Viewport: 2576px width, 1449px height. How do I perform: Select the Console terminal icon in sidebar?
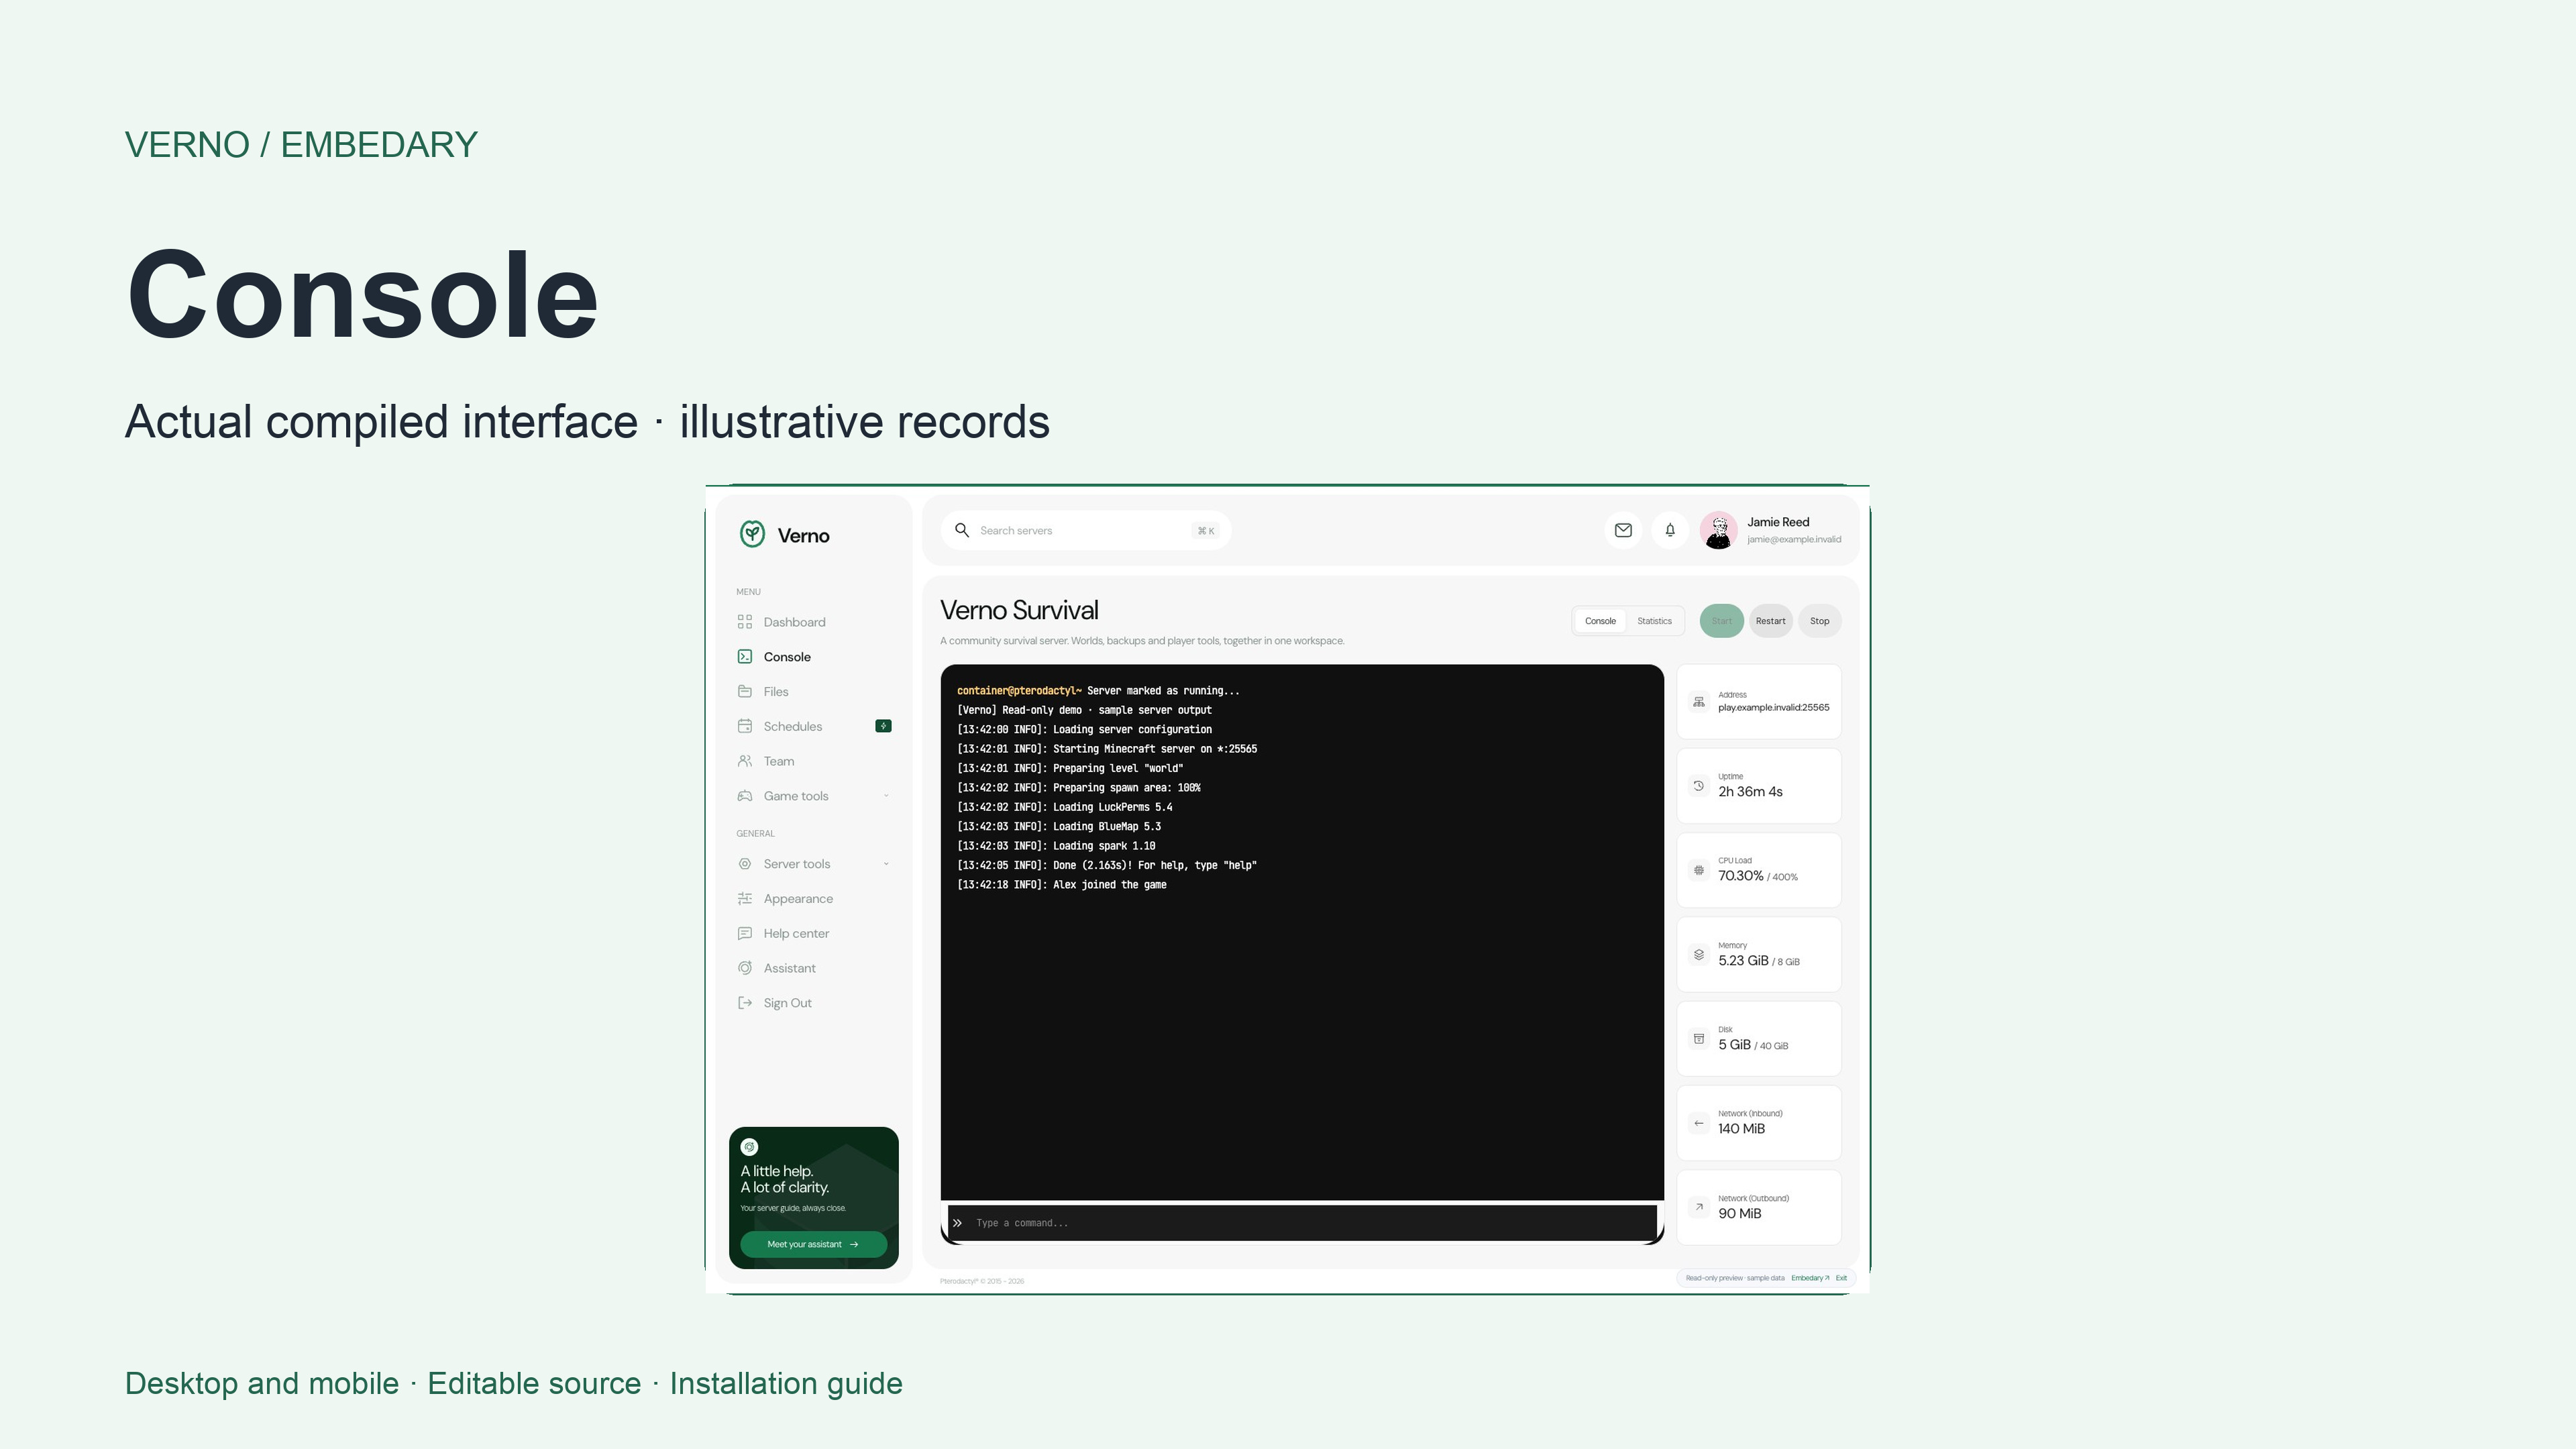744,657
